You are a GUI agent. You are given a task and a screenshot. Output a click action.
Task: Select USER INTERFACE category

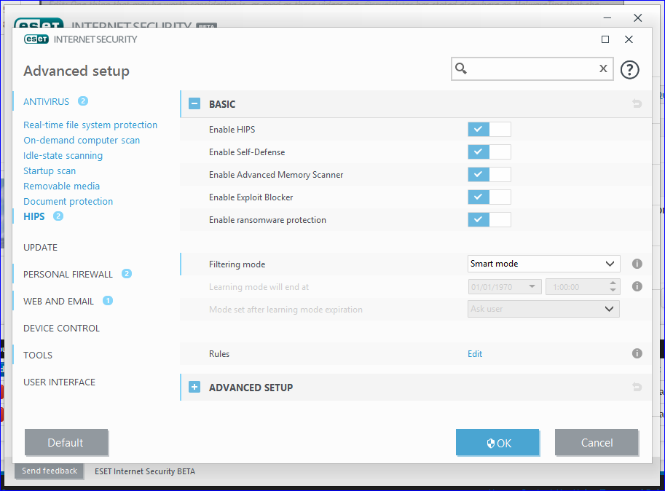(60, 382)
